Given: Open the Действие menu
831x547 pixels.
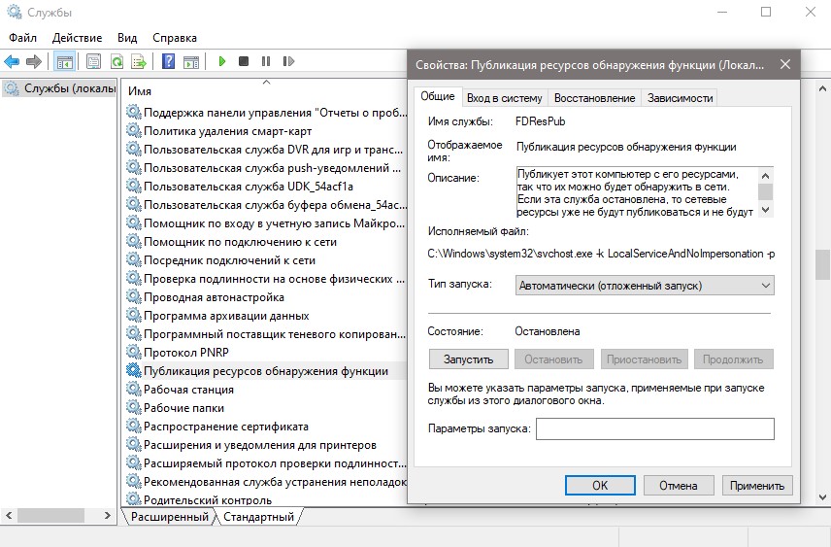Looking at the screenshot, I should (77, 38).
